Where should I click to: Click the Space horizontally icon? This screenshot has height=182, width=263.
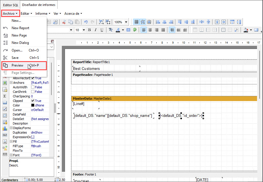coord(202,22)
